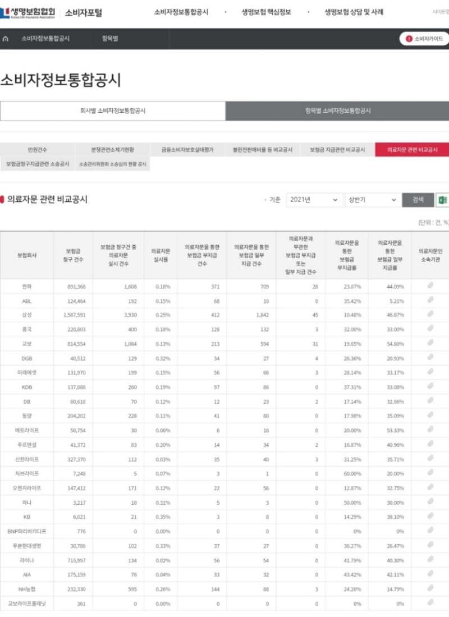Click 삼성 advisory count 3,930
Screen dimensions: 449x617
coord(130,315)
